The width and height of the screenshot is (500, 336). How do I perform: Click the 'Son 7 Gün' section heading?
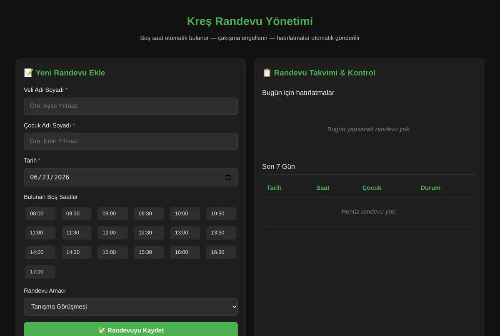point(278,167)
